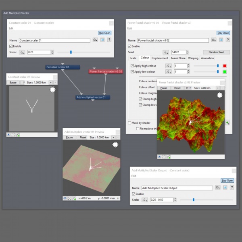Open the preview window icon in Constant scalar 01
Screen dimensions: 242x242
click(x=102, y=40)
